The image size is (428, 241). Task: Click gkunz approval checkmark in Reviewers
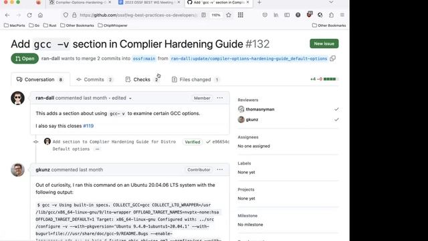[x=336, y=120]
